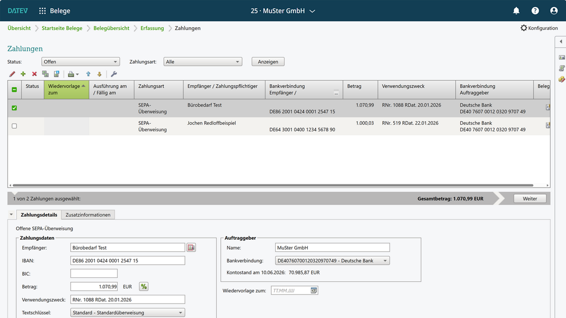Open contact card icon in right sidebar

(x=562, y=57)
